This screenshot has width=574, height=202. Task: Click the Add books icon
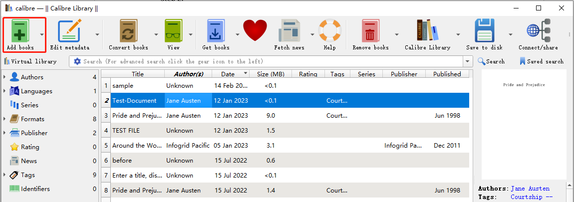tap(20, 31)
